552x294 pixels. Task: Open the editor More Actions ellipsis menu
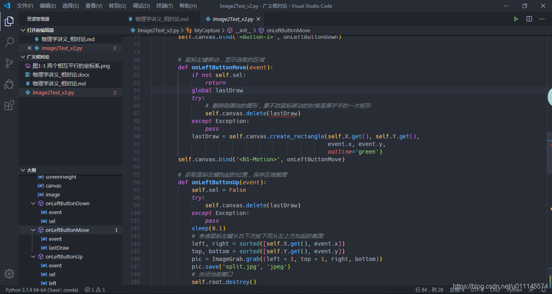point(542,19)
